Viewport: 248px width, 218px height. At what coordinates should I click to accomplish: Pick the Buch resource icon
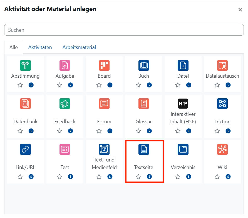pyautogui.click(x=144, y=65)
